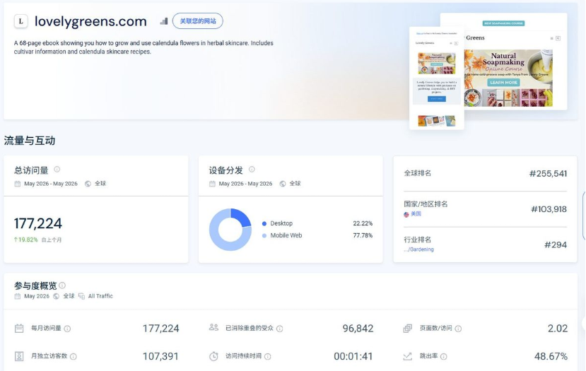586x371 pixels.
Task: Click the 页面数/访问 pages icon
Action: (x=408, y=329)
